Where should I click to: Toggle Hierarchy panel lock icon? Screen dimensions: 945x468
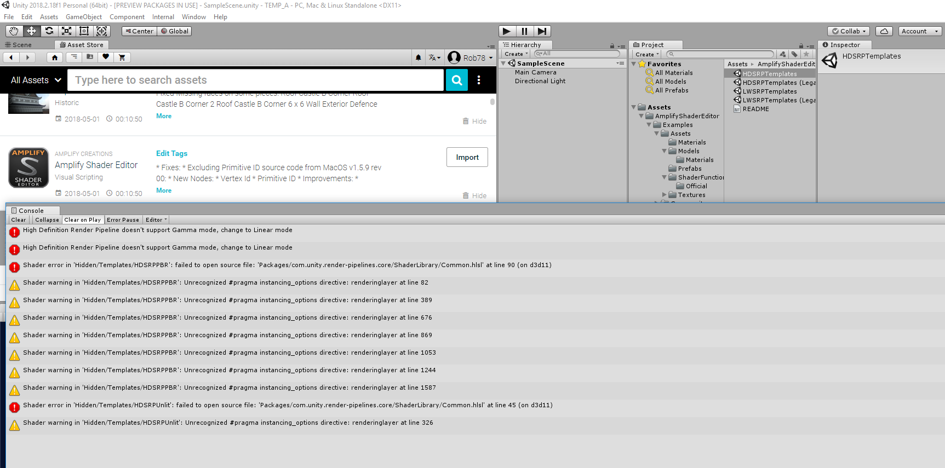pos(612,46)
